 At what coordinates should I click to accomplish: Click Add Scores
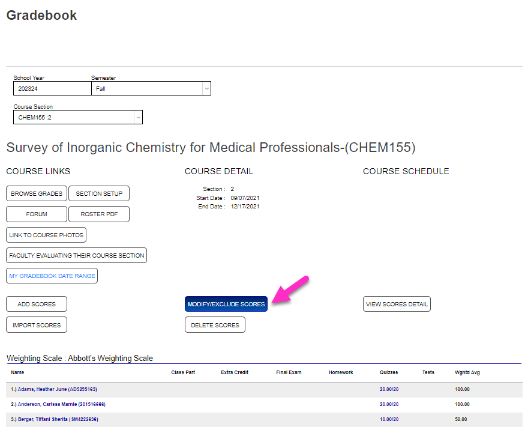(x=36, y=304)
